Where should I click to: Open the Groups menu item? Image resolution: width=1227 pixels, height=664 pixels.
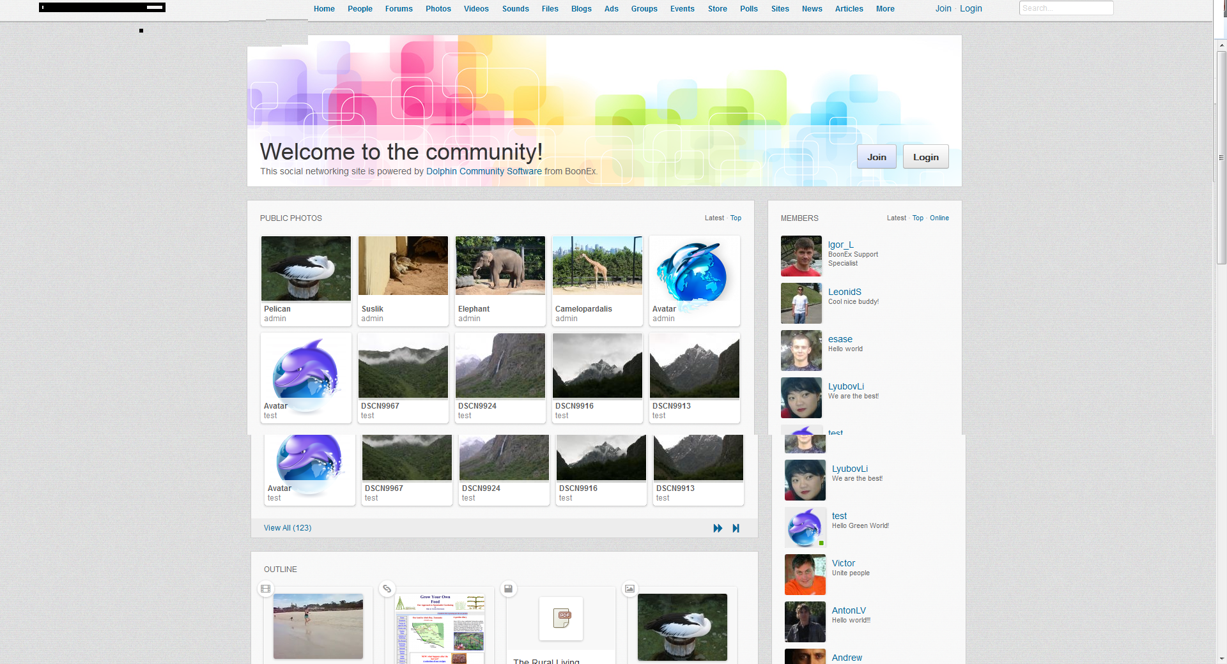[644, 9]
